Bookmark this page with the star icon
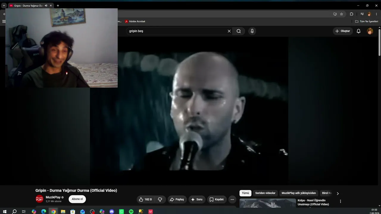 click(342, 14)
